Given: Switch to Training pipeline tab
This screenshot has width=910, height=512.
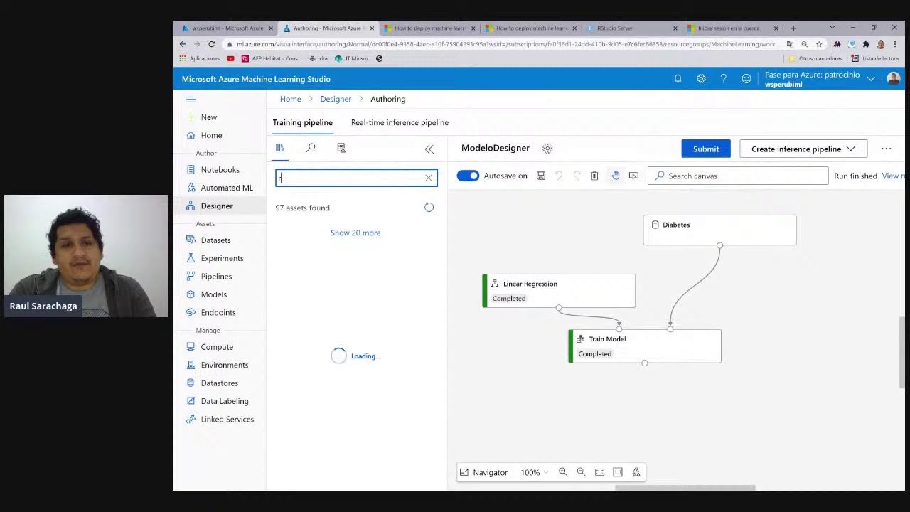Looking at the screenshot, I should [x=302, y=122].
